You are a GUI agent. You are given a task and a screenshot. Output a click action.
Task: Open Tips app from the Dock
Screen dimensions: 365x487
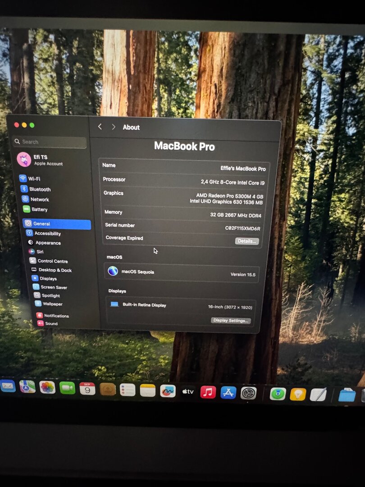pos(298,395)
